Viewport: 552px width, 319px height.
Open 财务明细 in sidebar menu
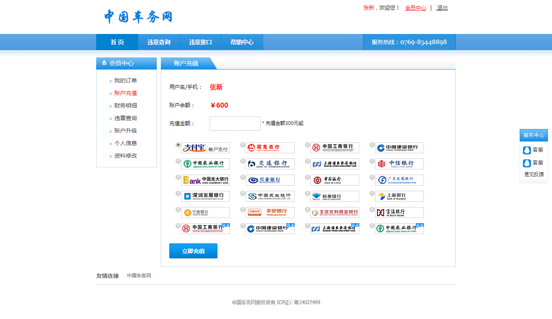(x=125, y=106)
